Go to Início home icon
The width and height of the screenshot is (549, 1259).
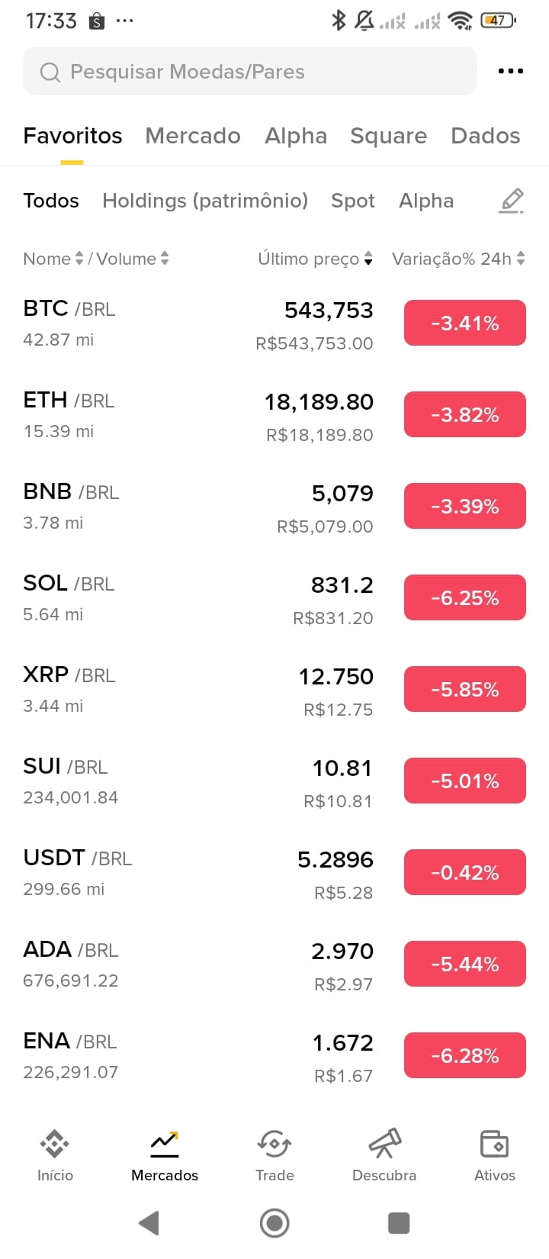tap(55, 1144)
